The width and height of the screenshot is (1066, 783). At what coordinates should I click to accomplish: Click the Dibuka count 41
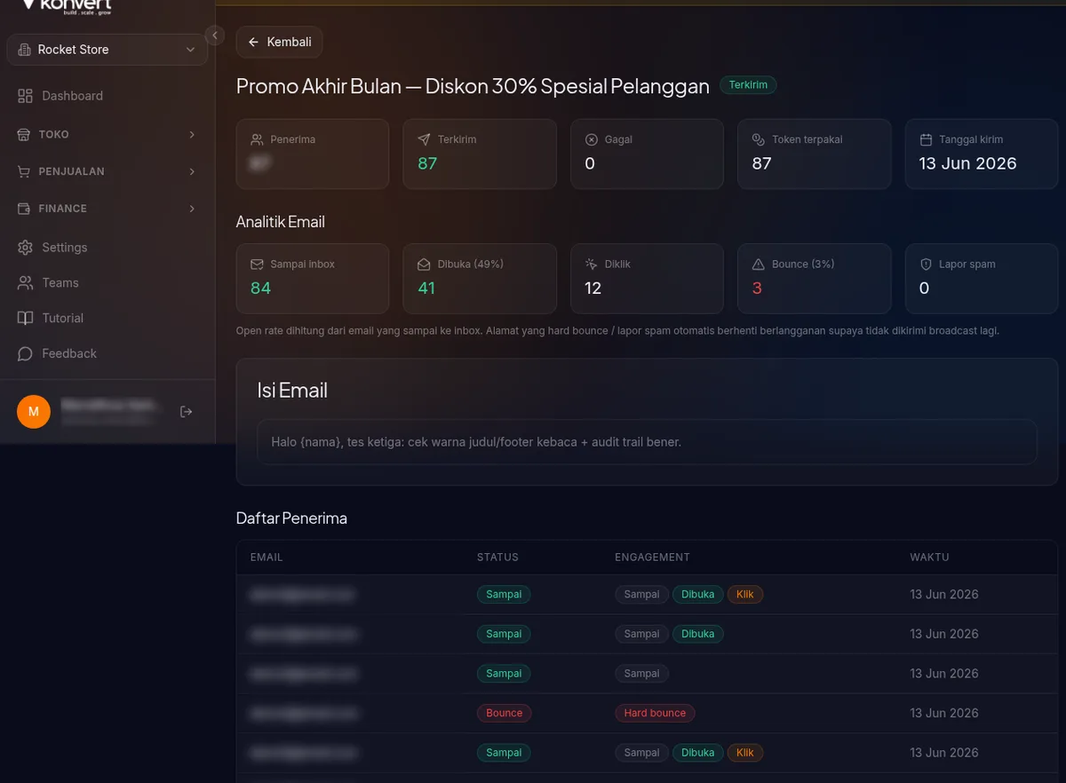point(426,289)
